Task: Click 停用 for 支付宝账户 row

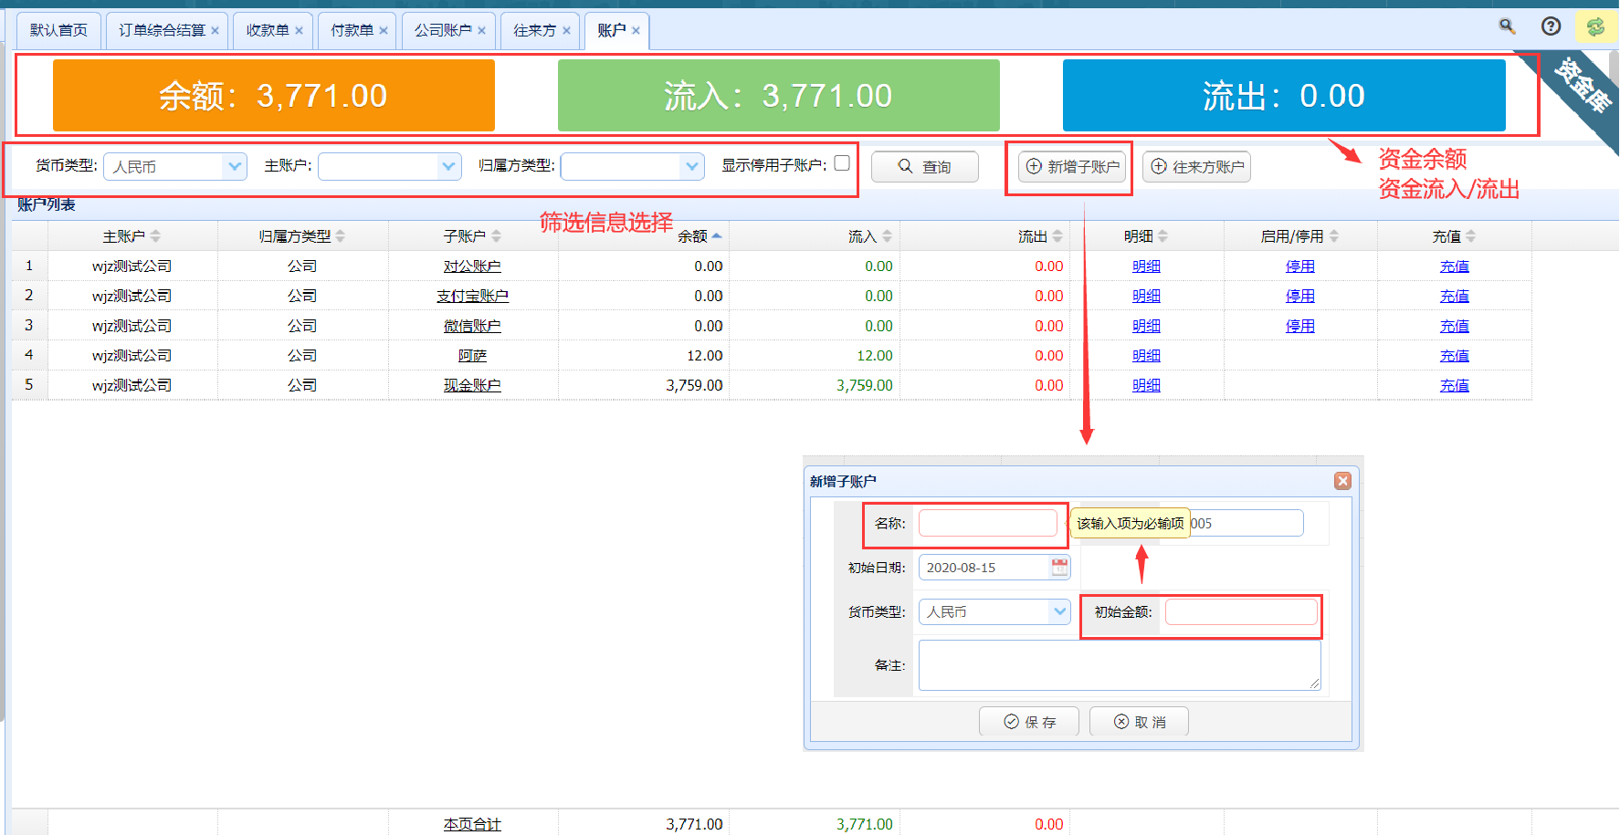Action: 1300,296
